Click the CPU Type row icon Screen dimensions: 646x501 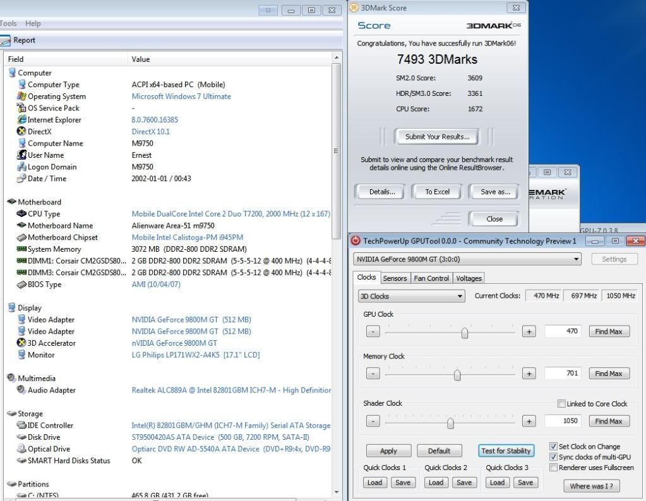(21, 214)
